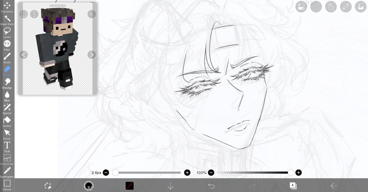The image size is (368, 192).
Task: Close the reference window
Action: (91, 14)
